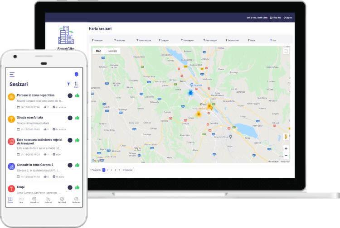Open info for the Gropi report
The width and height of the screenshot is (340, 228).
(x=70, y=188)
